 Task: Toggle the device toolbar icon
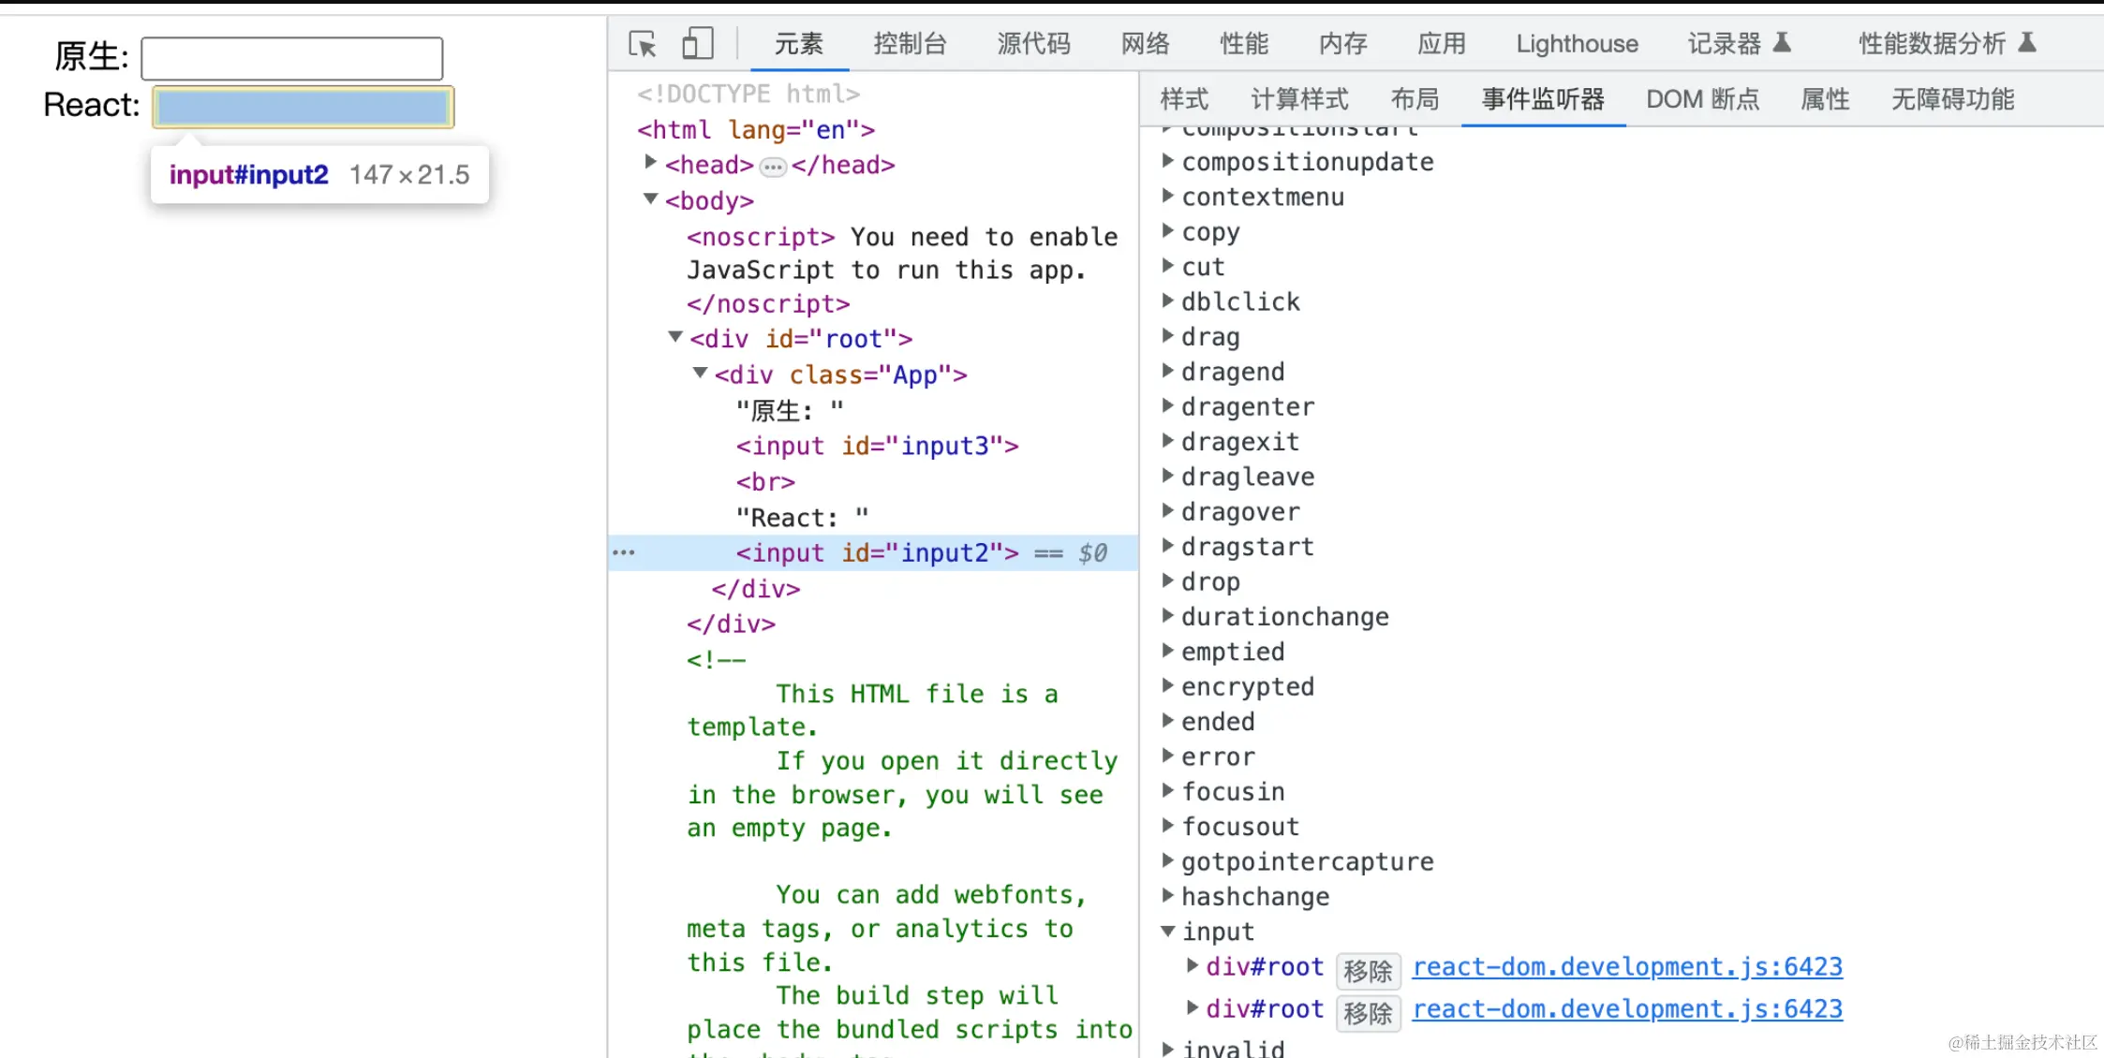[697, 43]
